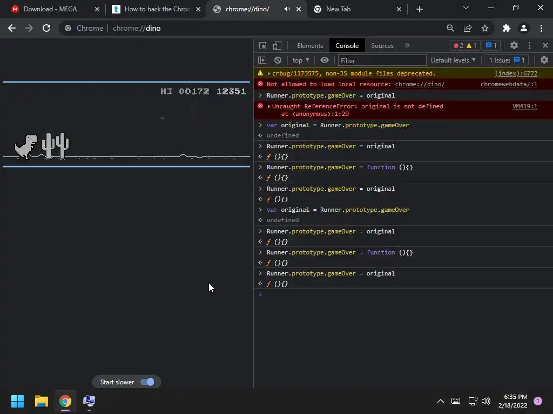Open File Explorer from taskbar

coord(41,401)
